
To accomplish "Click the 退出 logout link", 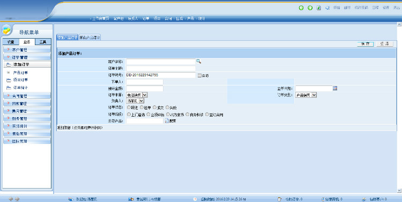I will pos(396,8).
